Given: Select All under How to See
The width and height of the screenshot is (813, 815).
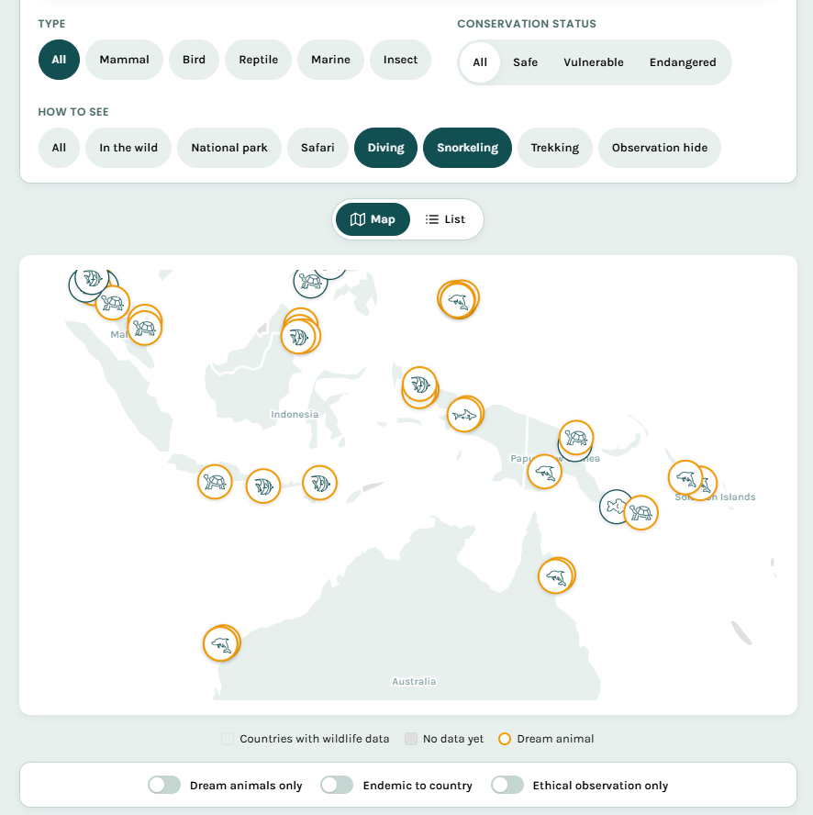Looking at the screenshot, I should click(59, 148).
